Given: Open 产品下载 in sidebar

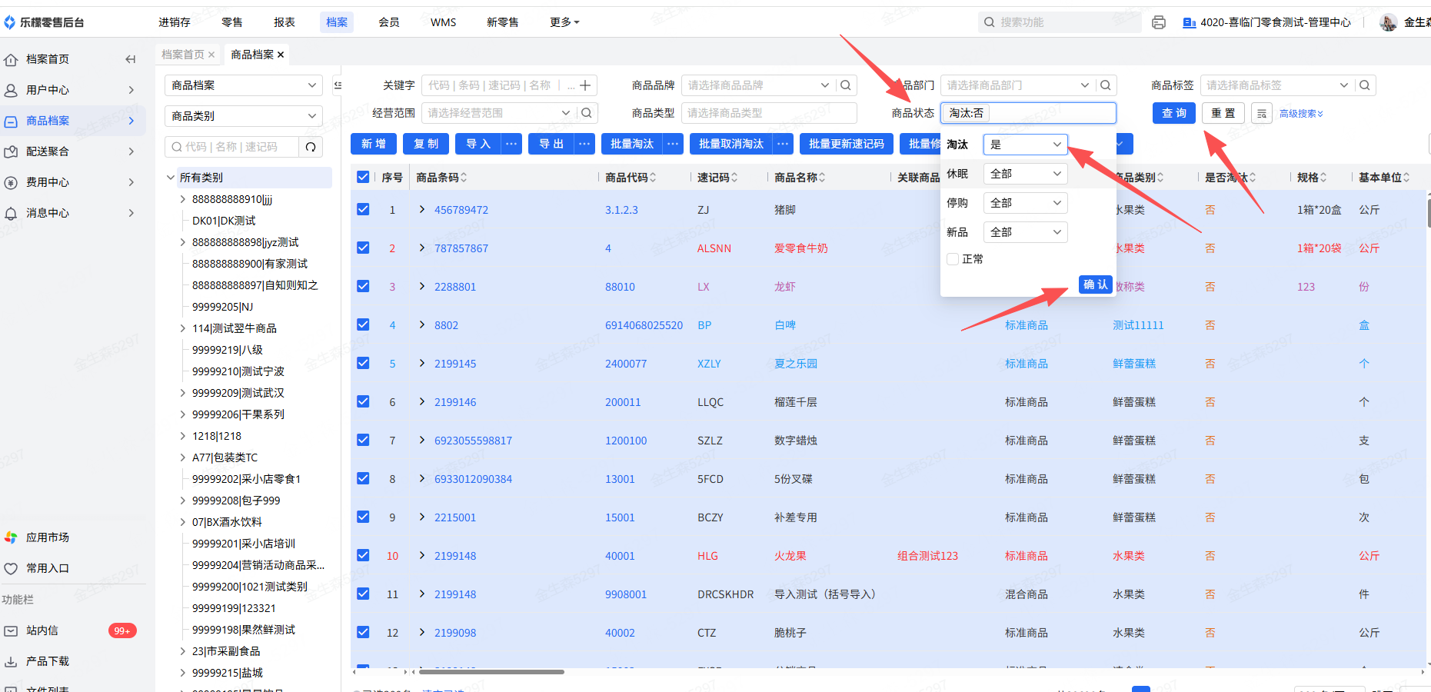Looking at the screenshot, I should [48, 661].
